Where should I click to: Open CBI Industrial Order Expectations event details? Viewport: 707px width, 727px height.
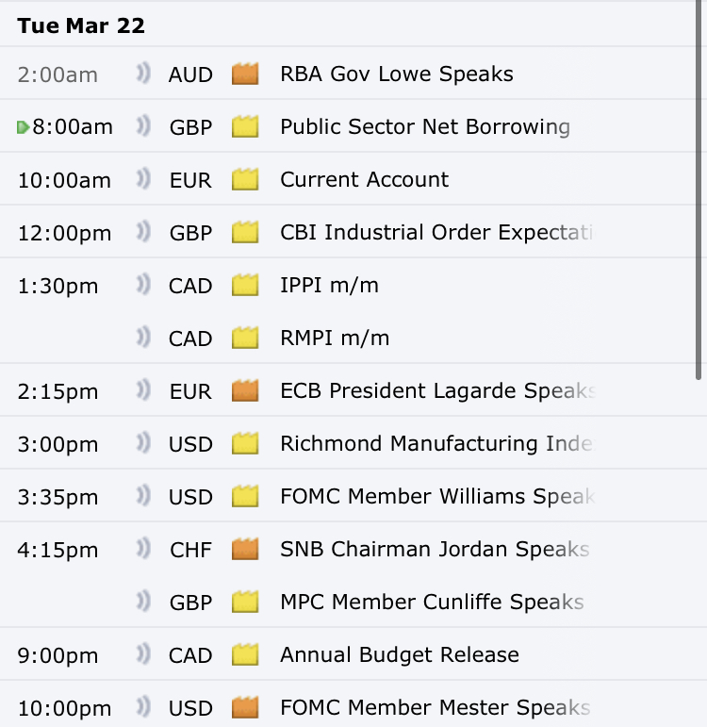tap(437, 232)
